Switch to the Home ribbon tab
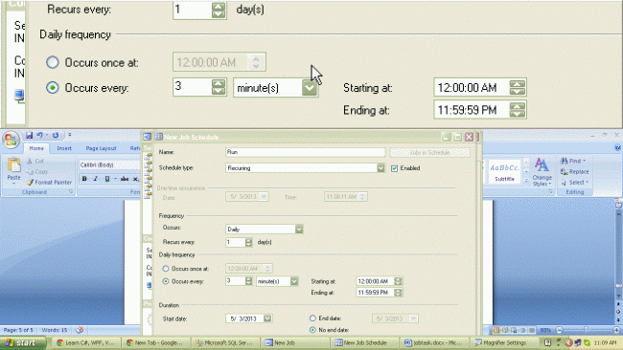 (36, 148)
